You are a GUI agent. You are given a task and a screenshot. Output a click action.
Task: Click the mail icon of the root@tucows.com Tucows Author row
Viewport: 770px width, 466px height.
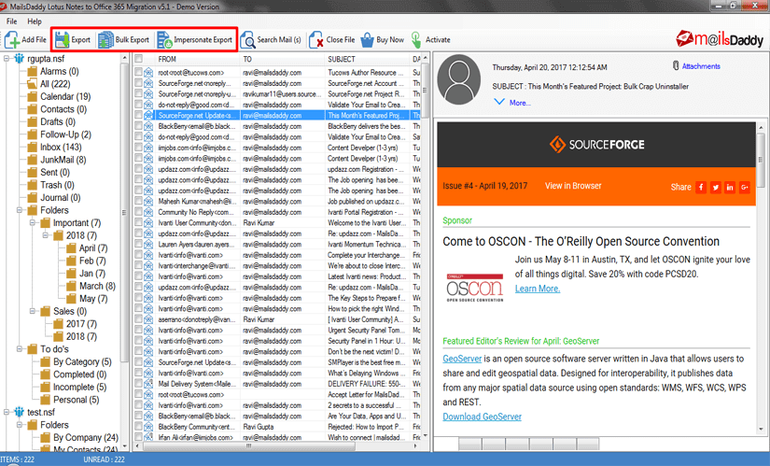[x=148, y=72]
